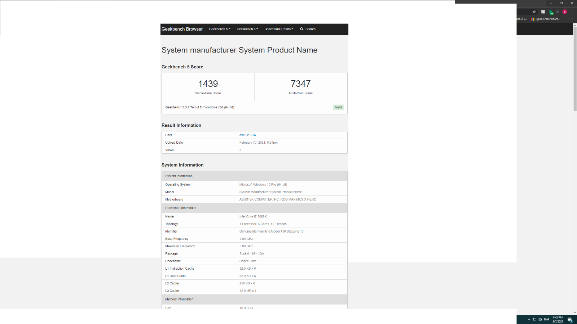This screenshot has height=324, width=577.
Task: Select the 'Microsoft Windows 10 Pro (64-bit)' value
Action: coord(263,185)
